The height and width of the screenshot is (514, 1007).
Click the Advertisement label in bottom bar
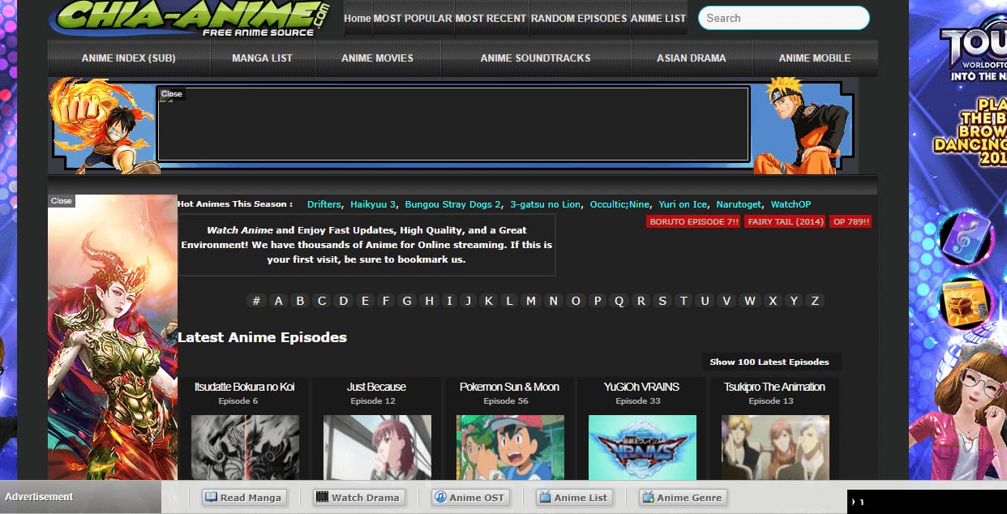coord(39,497)
